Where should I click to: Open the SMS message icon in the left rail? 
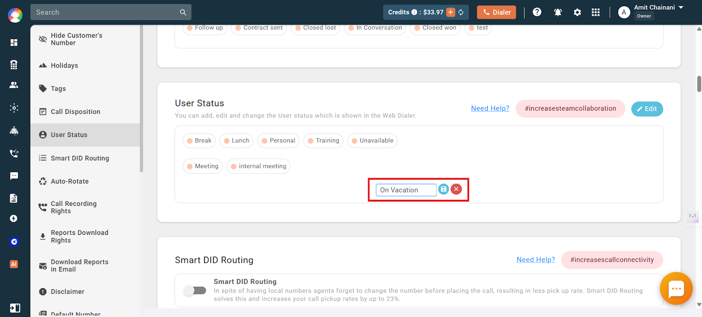(x=14, y=176)
